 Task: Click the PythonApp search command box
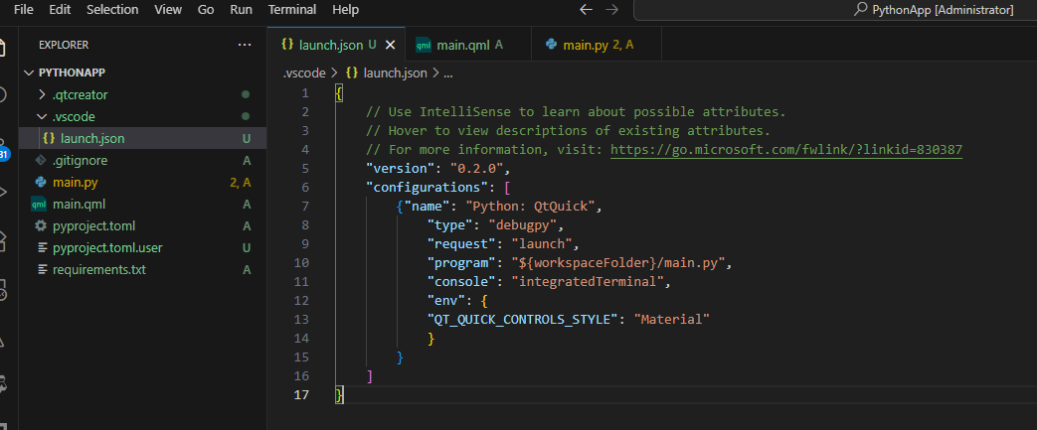(835, 10)
